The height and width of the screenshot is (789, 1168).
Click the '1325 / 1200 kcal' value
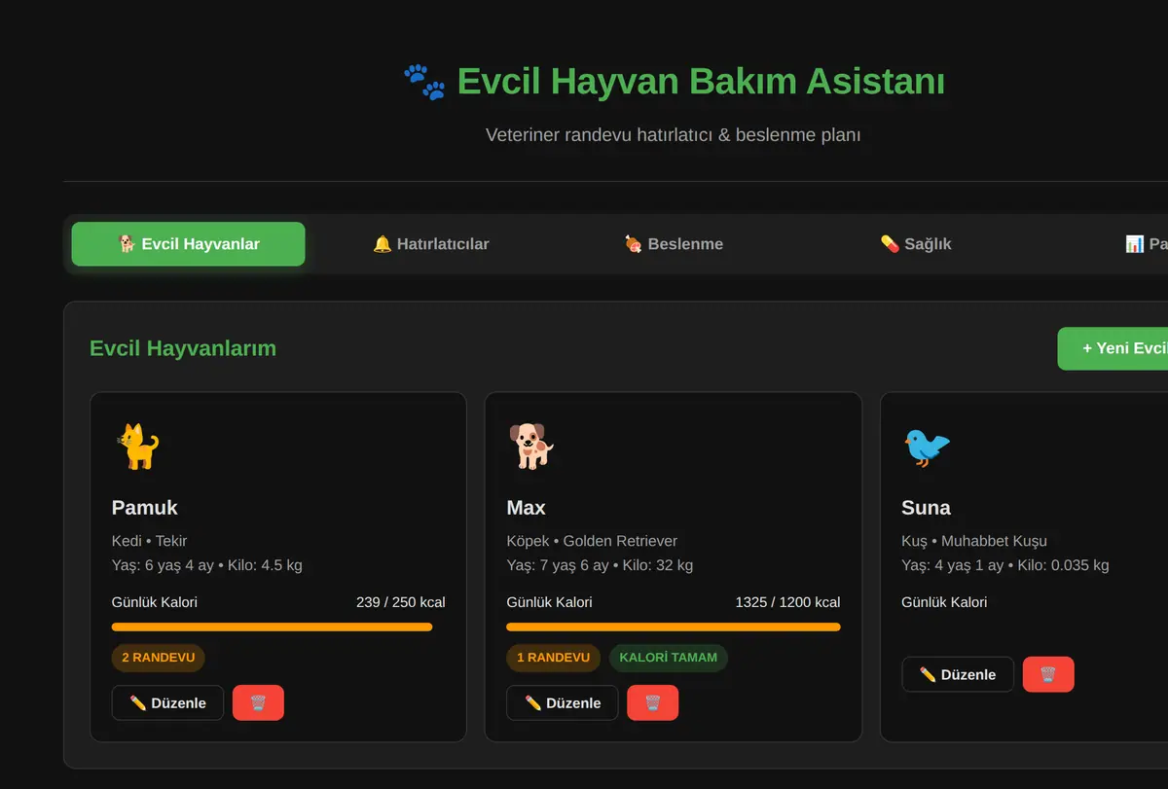788,602
